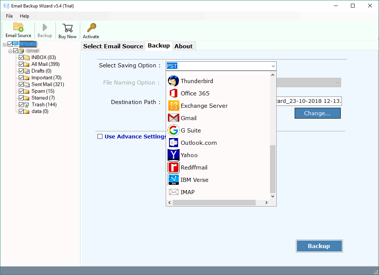Enable Use Advance Settings option
The image size is (379, 275).
point(100,136)
